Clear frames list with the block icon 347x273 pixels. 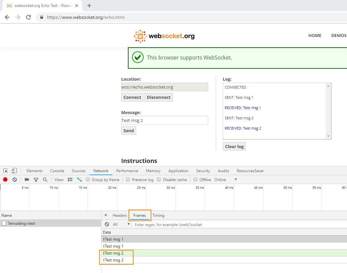[x=107, y=224]
